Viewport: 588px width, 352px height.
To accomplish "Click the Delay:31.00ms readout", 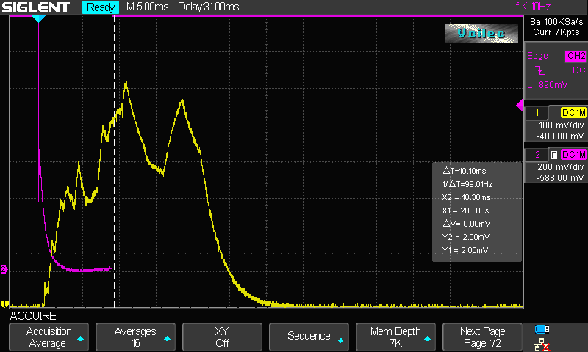I will click(x=209, y=7).
